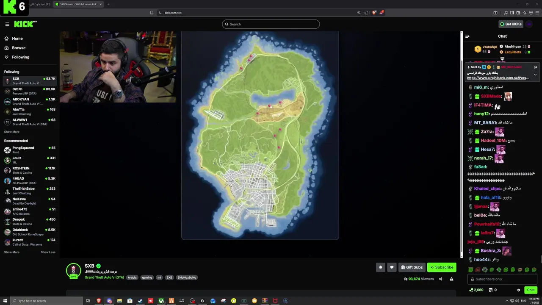Select the Arabic tag
The width and height of the screenshot is (542, 305).
[132, 277]
